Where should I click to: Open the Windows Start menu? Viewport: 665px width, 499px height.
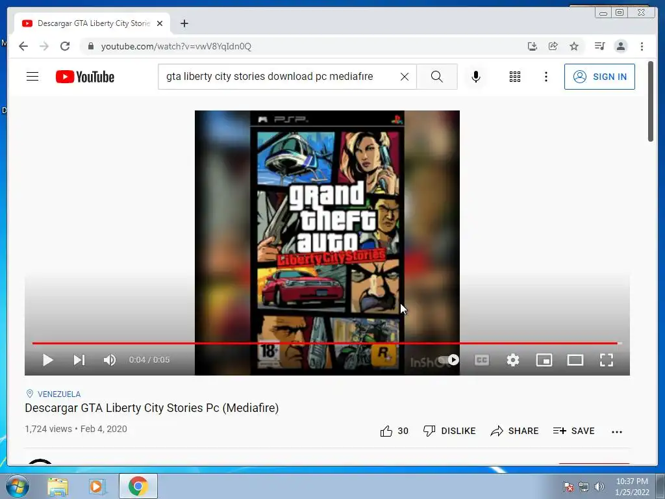point(18,486)
